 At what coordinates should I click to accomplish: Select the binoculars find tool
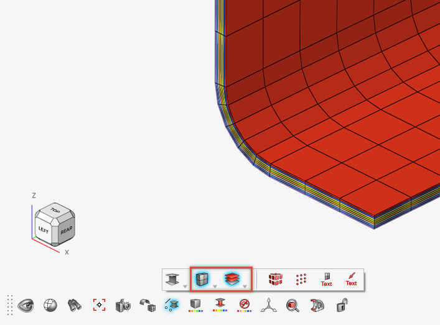tap(75, 305)
